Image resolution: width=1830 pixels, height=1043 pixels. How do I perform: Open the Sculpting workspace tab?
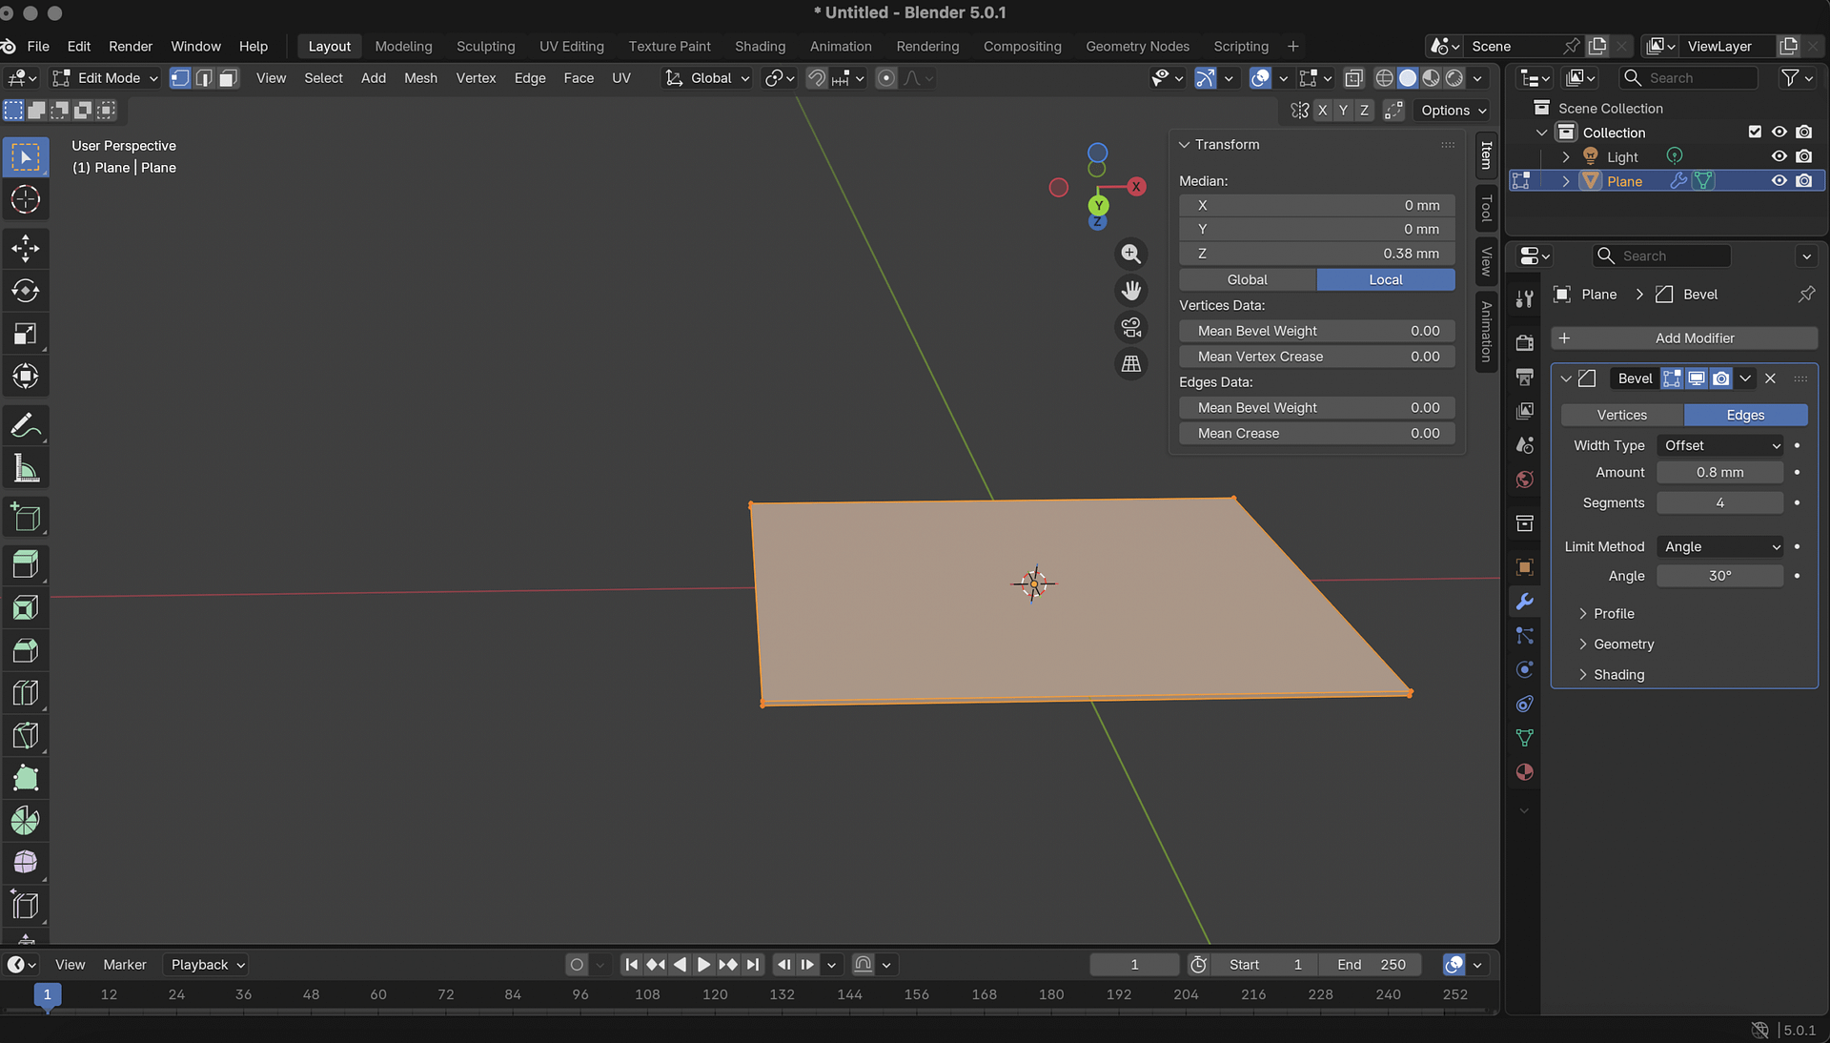485,46
